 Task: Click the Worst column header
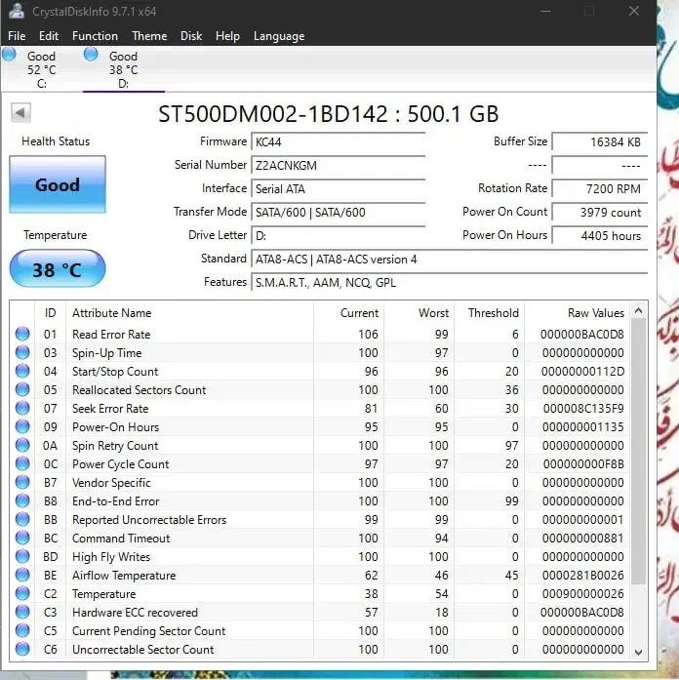click(x=419, y=312)
